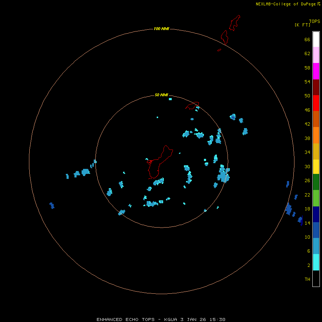Click the 18 legend value

(307, 209)
